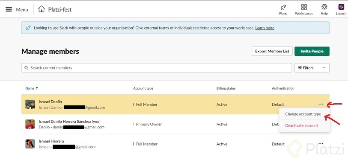Click the home icon beside Platzi-fest
Image resolution: width=348 pixels, height=160 pixels.
coord(41,9)
